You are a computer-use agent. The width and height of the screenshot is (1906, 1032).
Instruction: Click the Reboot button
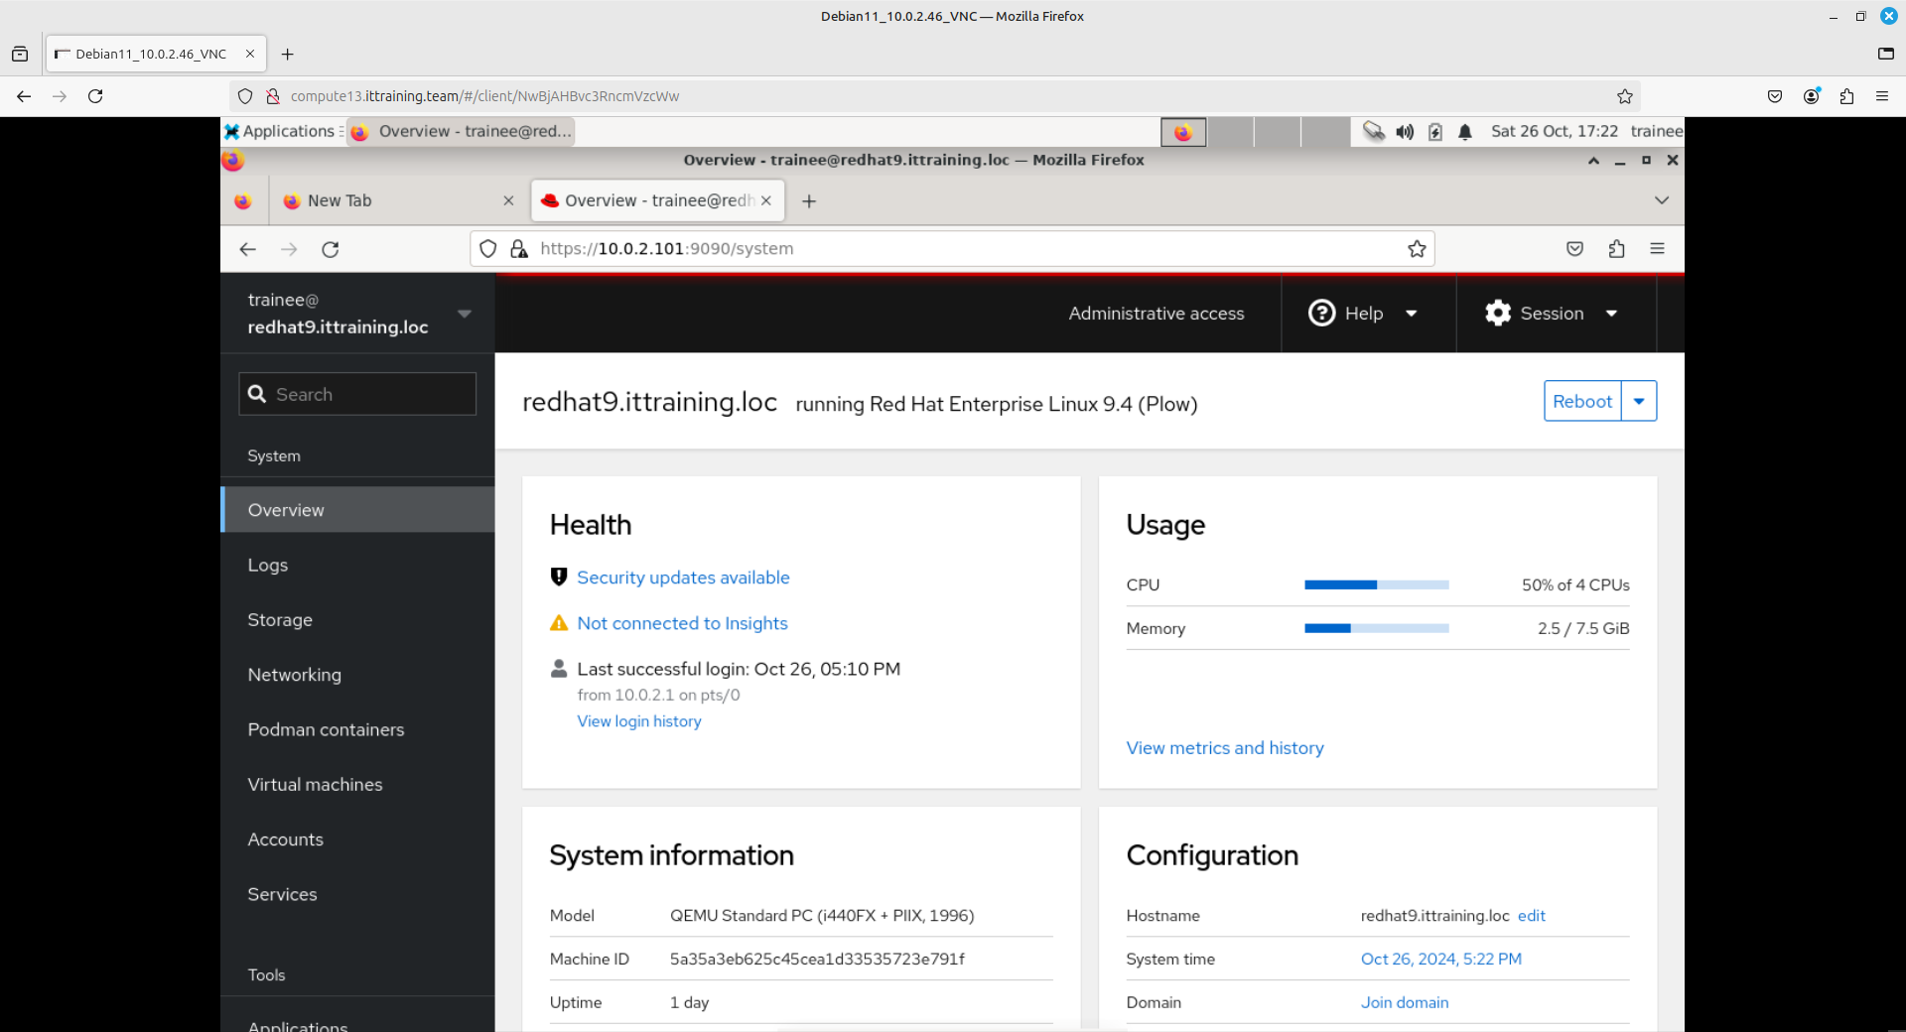(x=1582, y=401)
